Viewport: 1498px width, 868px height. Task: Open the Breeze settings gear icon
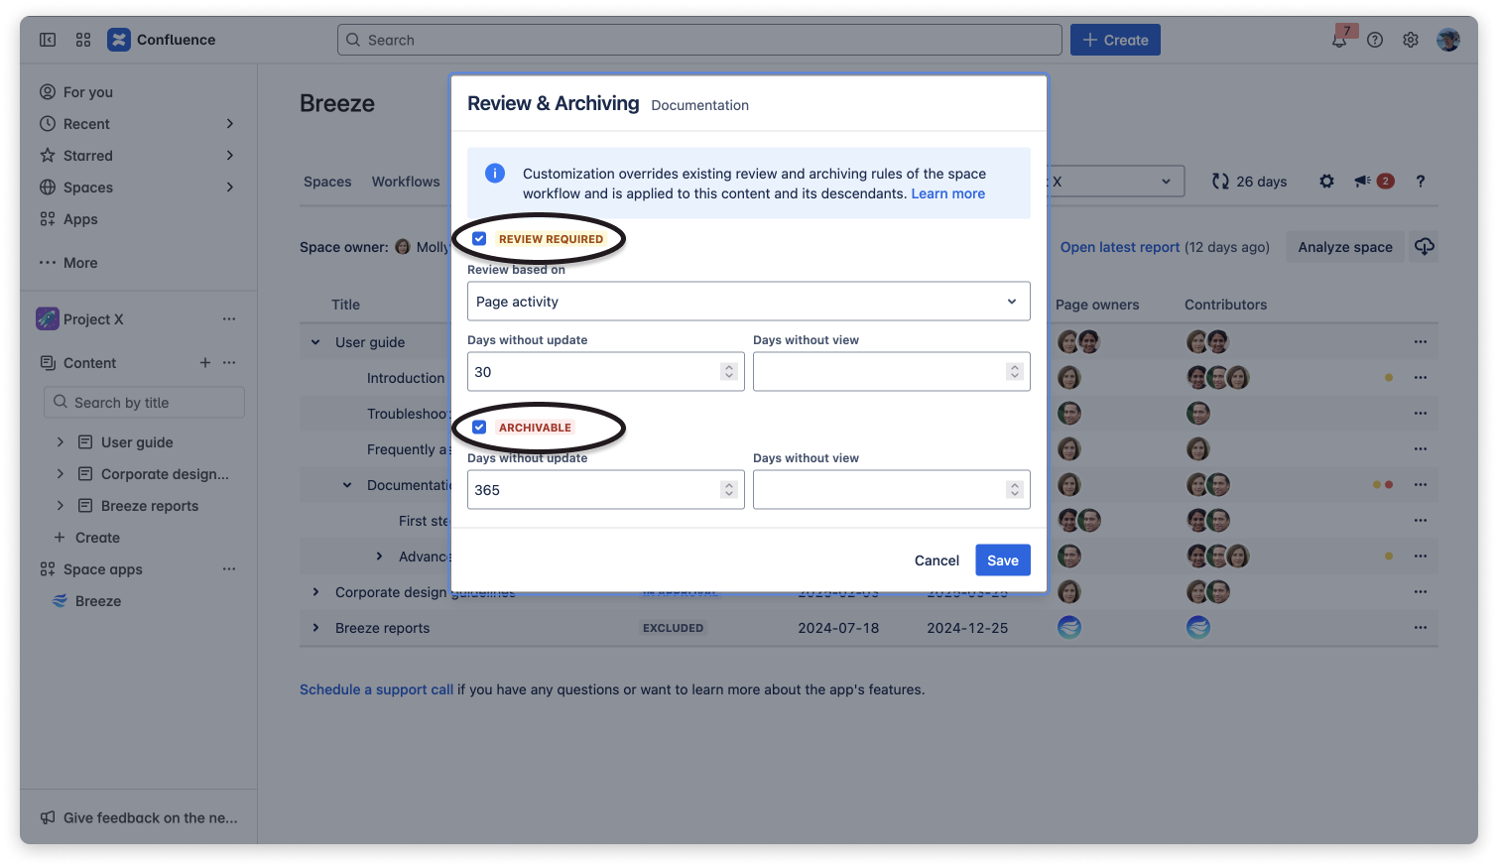(x=1326, y=182)
